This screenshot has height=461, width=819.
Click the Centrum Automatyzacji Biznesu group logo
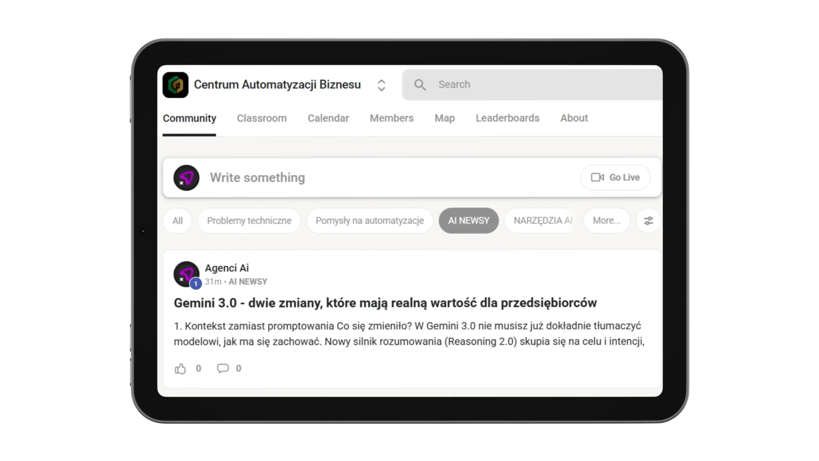point(175,85)
